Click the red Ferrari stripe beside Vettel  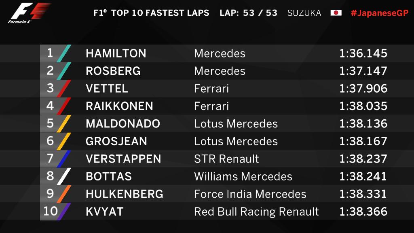(64, 89)
